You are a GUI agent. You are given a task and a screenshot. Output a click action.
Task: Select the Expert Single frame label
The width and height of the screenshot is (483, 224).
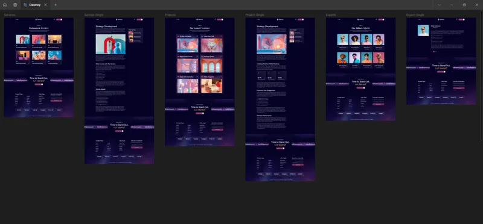pos(415,14)
